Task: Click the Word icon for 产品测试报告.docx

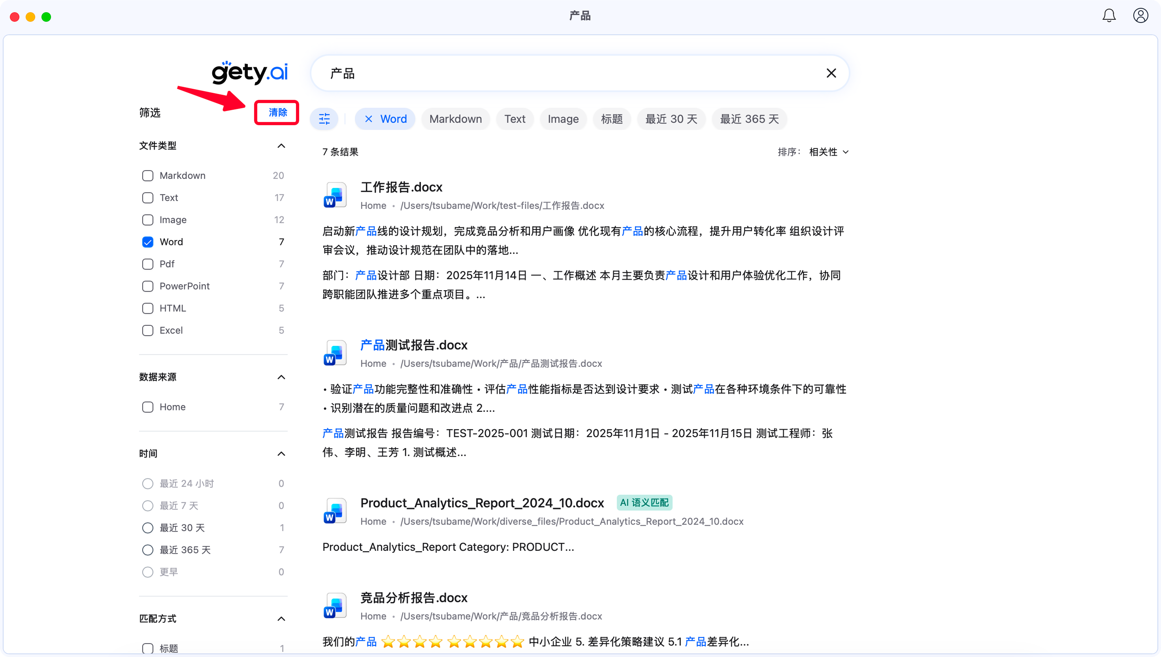Action: tap(335, 353)
